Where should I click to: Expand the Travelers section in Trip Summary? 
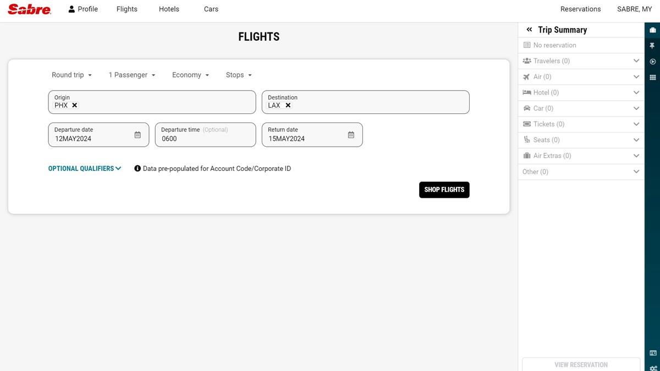pyautogui.click(x=636, y=61)
